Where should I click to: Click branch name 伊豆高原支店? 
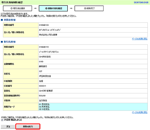point(45,76)
